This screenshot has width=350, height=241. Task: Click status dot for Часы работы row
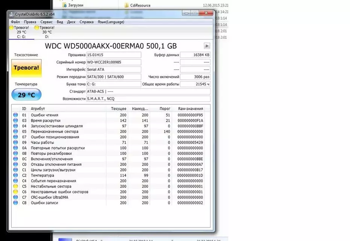coord(15,142)
